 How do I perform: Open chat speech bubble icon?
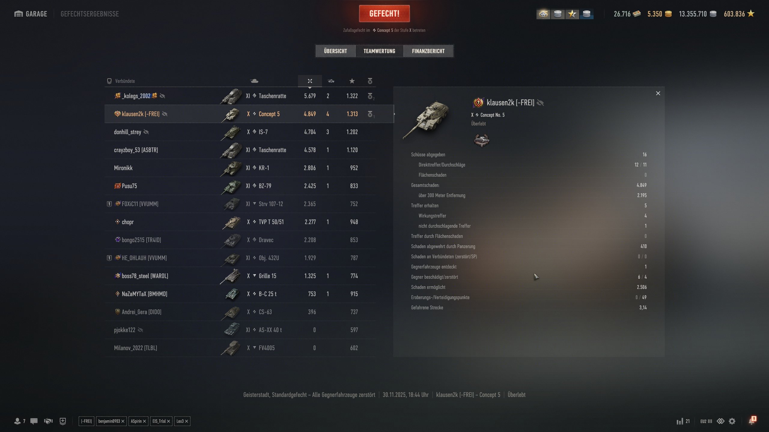[x=34, y=421]
